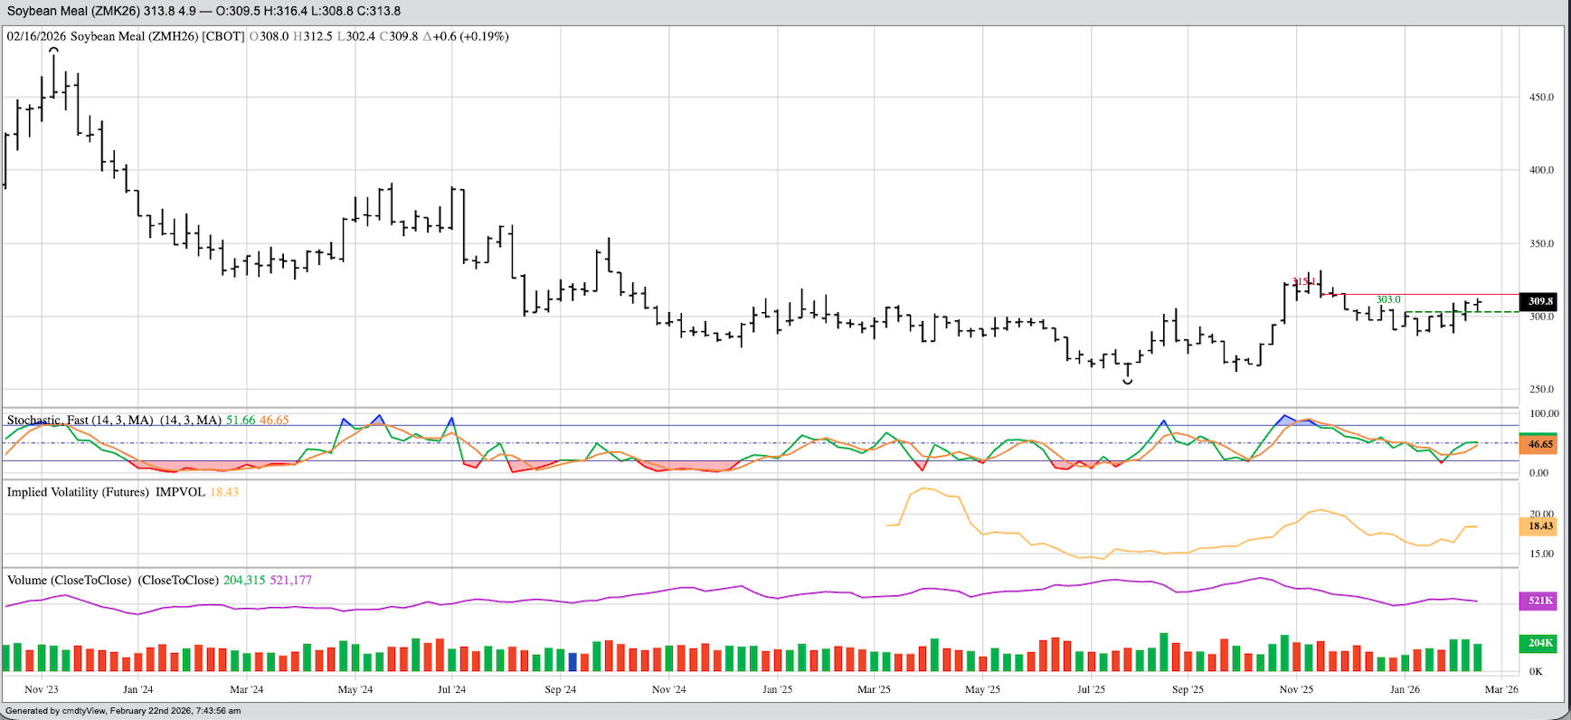
Task: Click the red 315.1 resistance level label
Action: click(1303, 282)
